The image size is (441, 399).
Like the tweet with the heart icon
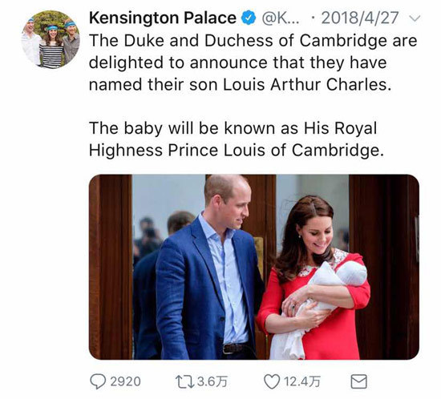272,381
